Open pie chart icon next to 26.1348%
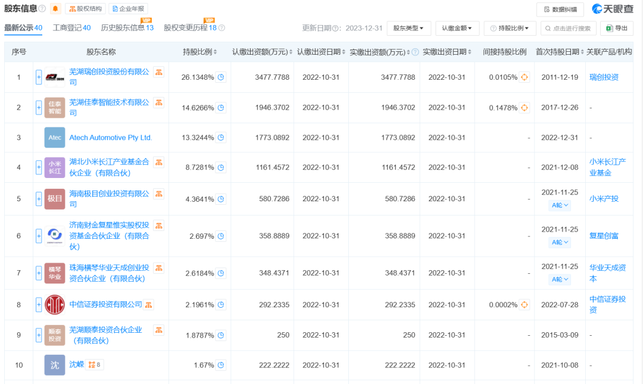The image size is (643, 384). click(x=221, y=77)
